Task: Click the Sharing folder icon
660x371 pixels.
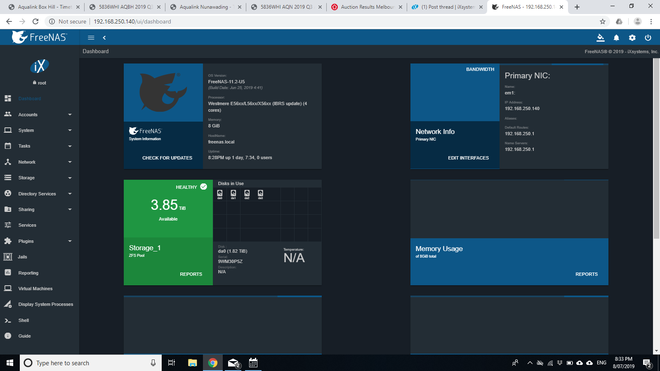Action: tap(8, 209)
